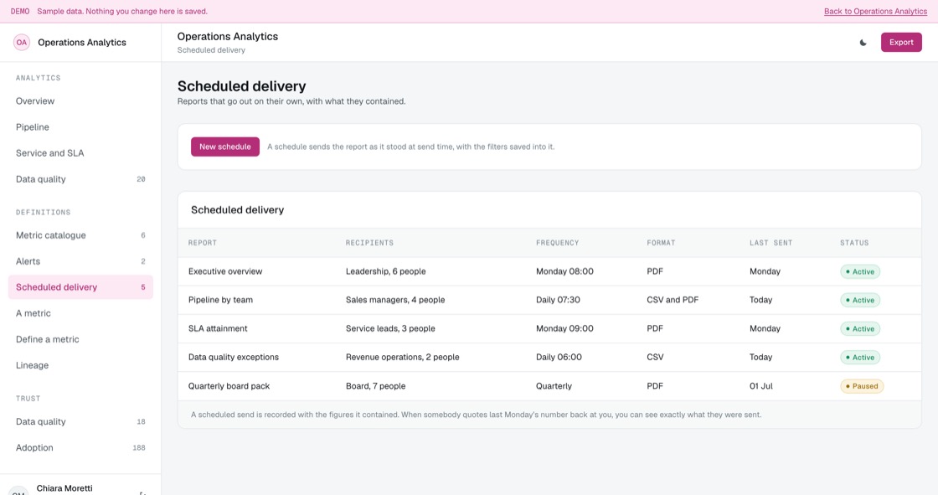
Task: Open the Overview page
Action: [x=80, y=101]
